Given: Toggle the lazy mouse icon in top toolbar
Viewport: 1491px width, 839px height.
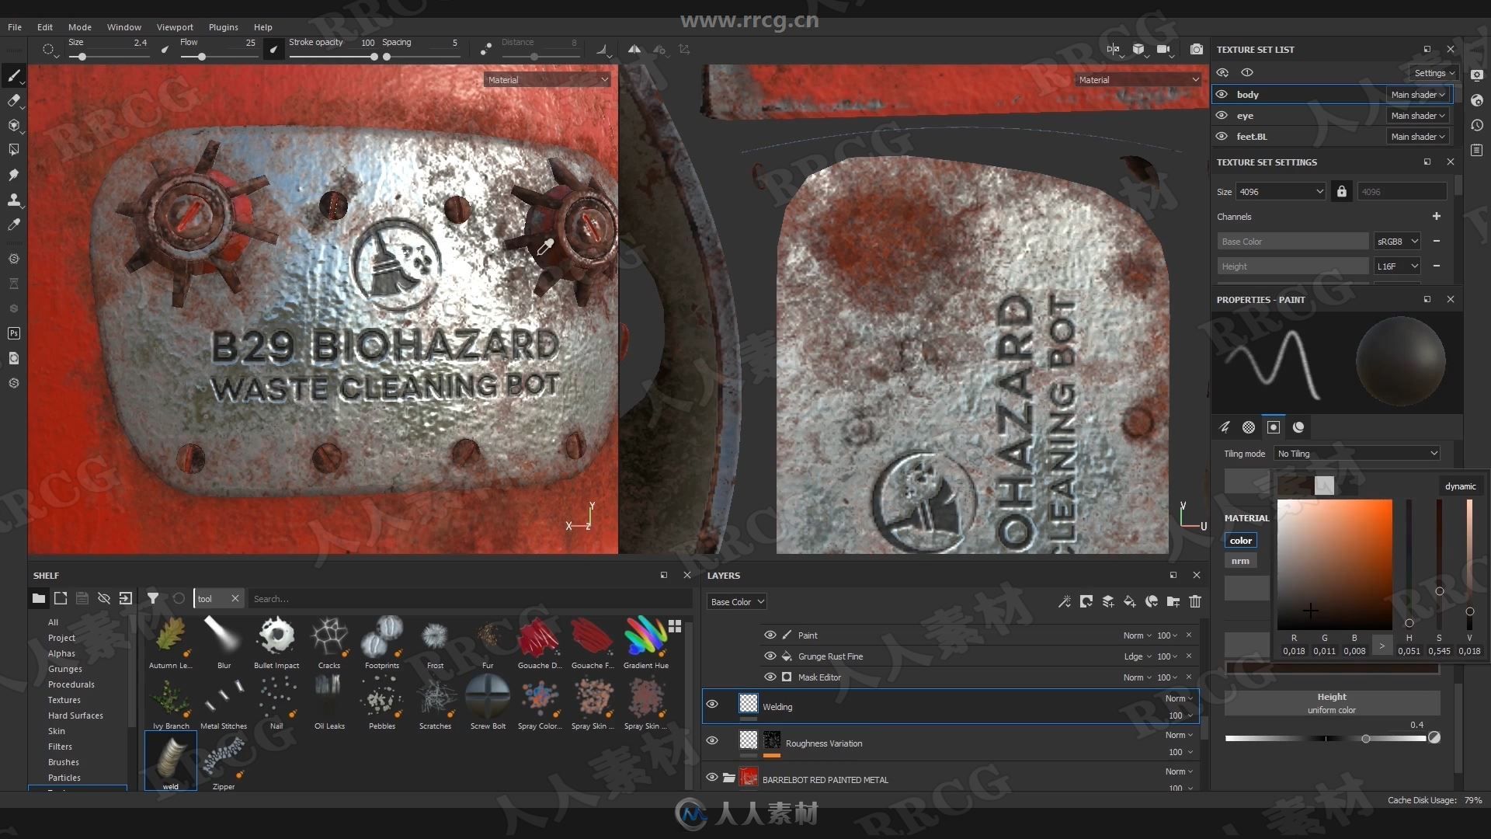Looking at the screenshot, I should 485,49.
